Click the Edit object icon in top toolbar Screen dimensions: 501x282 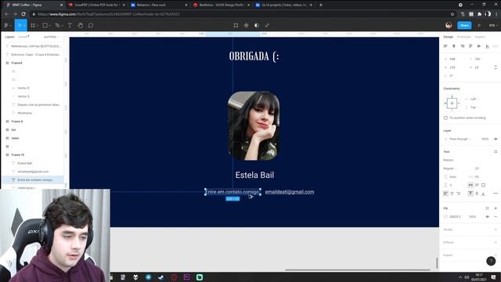(x=236, y=25)
